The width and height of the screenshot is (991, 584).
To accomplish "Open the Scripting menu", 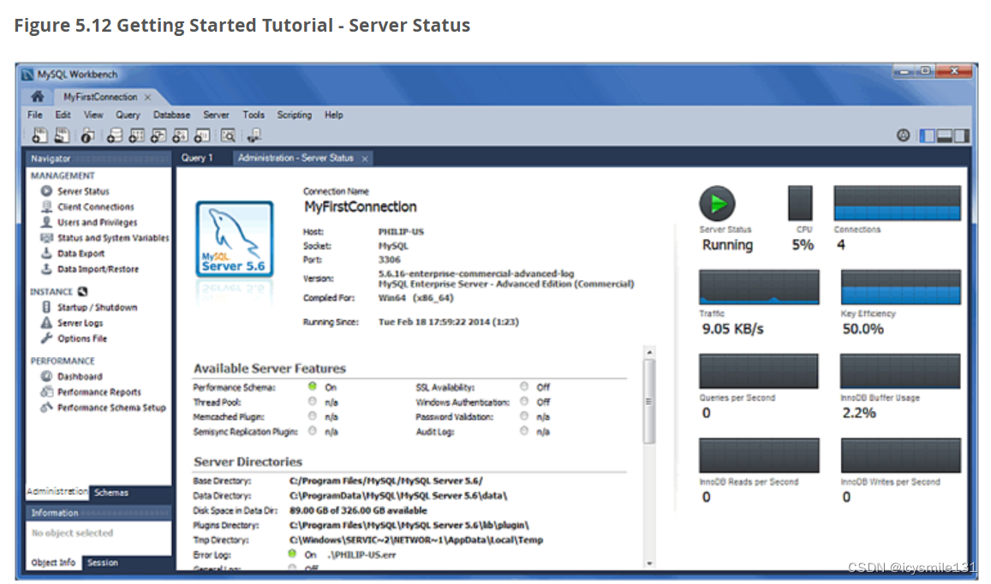I will [x=295, y=115].
